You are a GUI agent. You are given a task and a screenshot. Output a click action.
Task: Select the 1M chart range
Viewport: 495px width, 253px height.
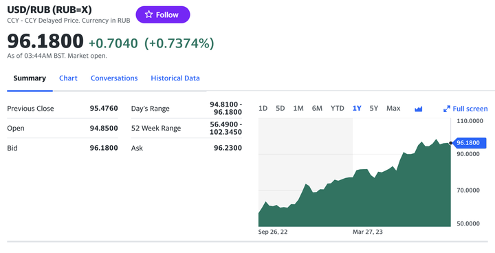click(x=298, y=109)
